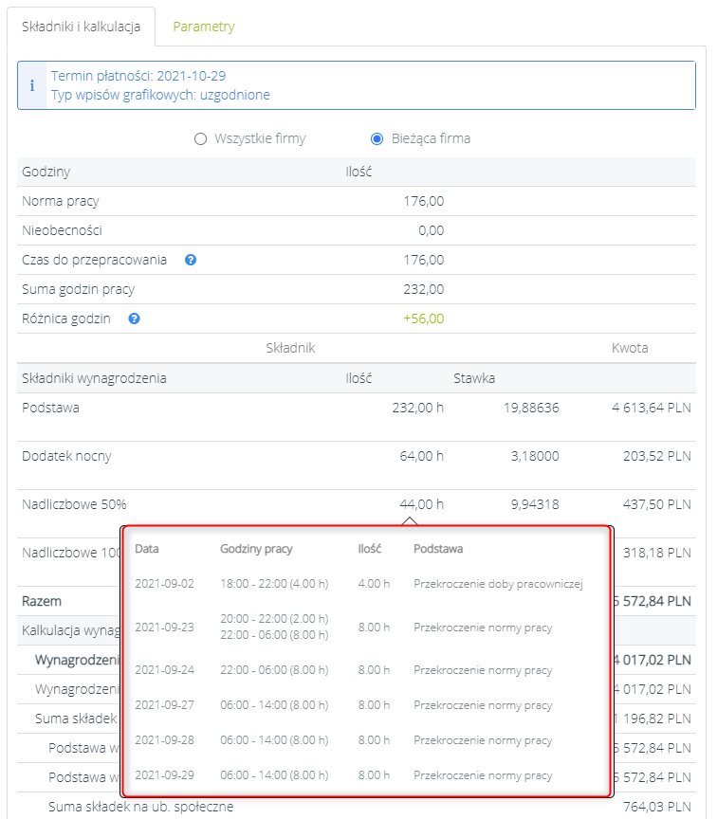Switch to the Parametry tab
This screenshot has width=717, height=819.
tap(203, 27)
